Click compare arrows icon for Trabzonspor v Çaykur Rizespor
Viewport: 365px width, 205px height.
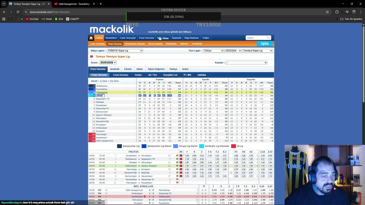177,166
